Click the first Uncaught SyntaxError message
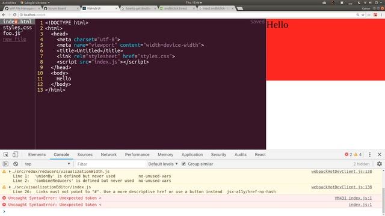The image size is (385, 216). (x=55, y=198)
